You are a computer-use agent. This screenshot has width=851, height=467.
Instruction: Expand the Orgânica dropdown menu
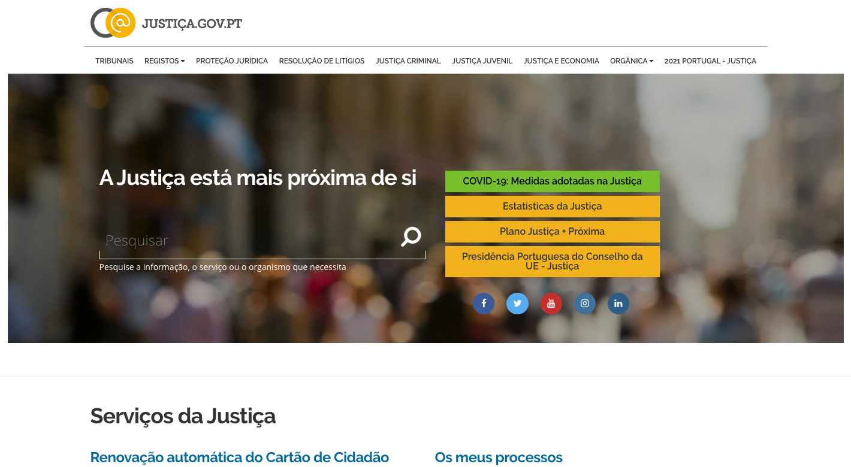pyautogui.click(x=631, y=61)
